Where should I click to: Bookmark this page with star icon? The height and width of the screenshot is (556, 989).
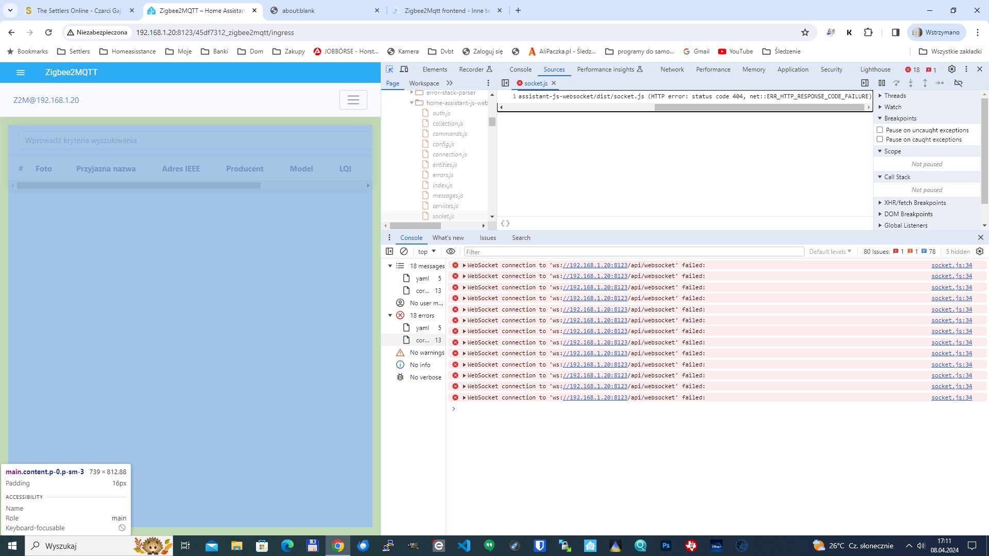tap(805, 32)
